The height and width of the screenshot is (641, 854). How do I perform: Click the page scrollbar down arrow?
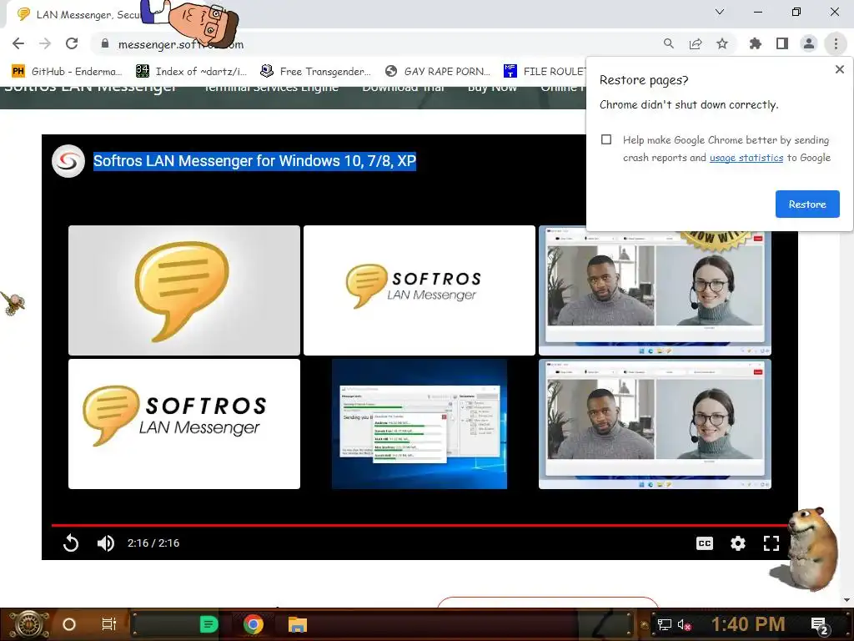846,600
